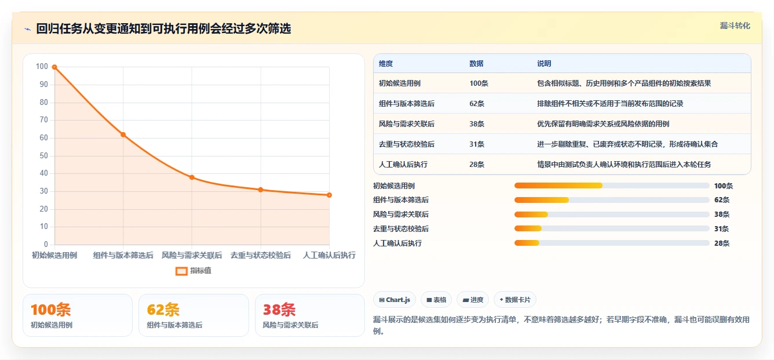This screenshot has height=360, width=774.
Task: Click the orange 指标值 legend swatch
Action: (x=181, y=271)
